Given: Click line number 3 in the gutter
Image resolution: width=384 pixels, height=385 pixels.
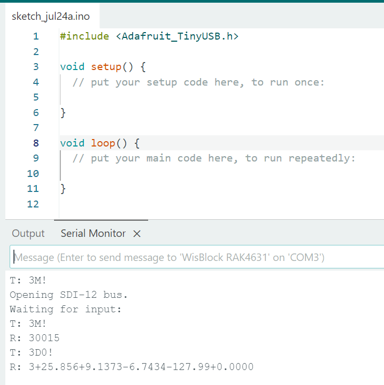Looking at the screenshot, I should point(36,67).
